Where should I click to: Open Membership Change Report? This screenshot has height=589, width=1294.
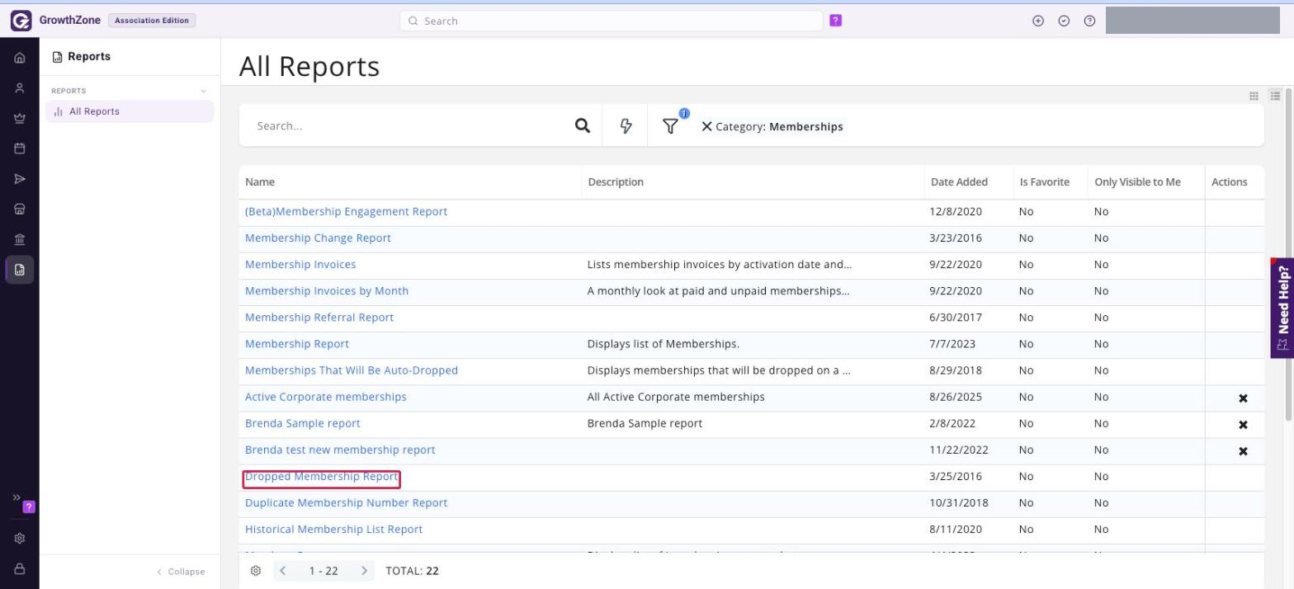pos(318,238)
